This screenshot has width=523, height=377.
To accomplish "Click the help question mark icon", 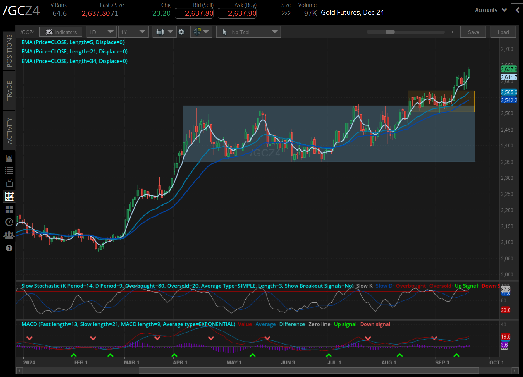I will 9,248.
